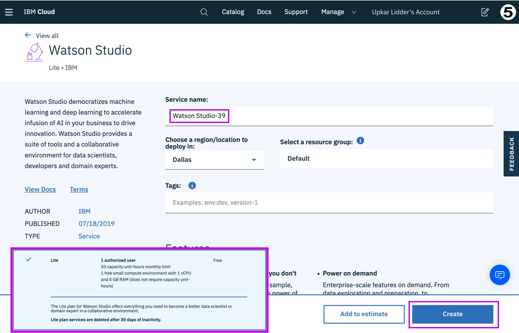The image size is (519, 333).
Task: Open the View Docs link
Action: pos(40,189)
